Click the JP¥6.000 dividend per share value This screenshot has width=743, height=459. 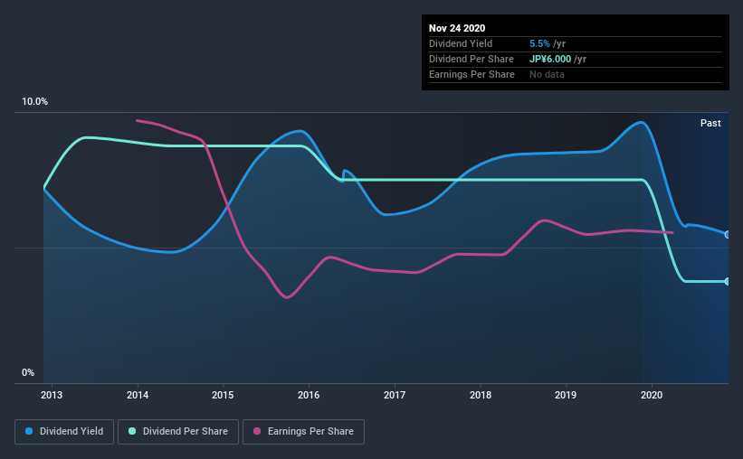click(550, 59)
